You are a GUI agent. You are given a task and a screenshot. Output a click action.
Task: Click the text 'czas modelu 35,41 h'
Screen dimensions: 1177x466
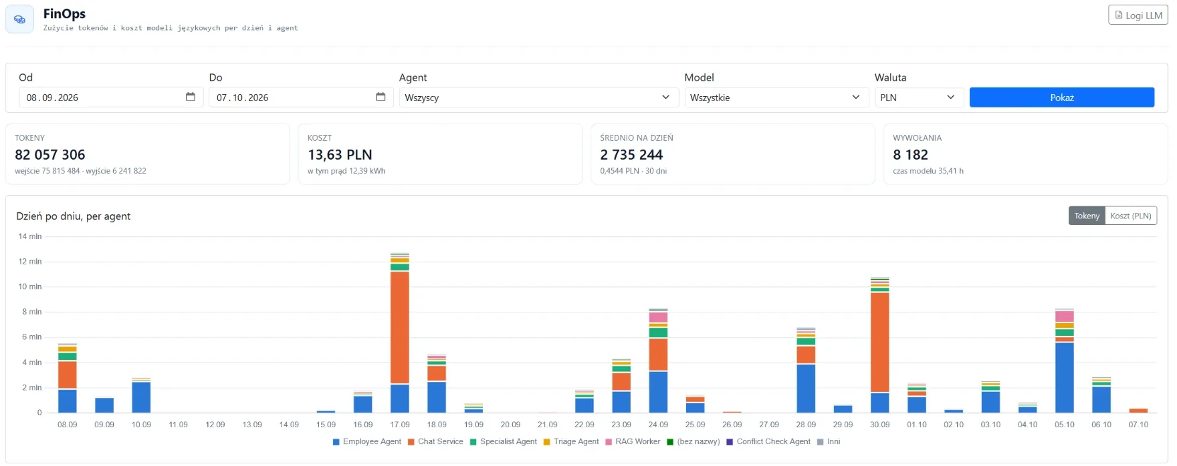point(928,171)
